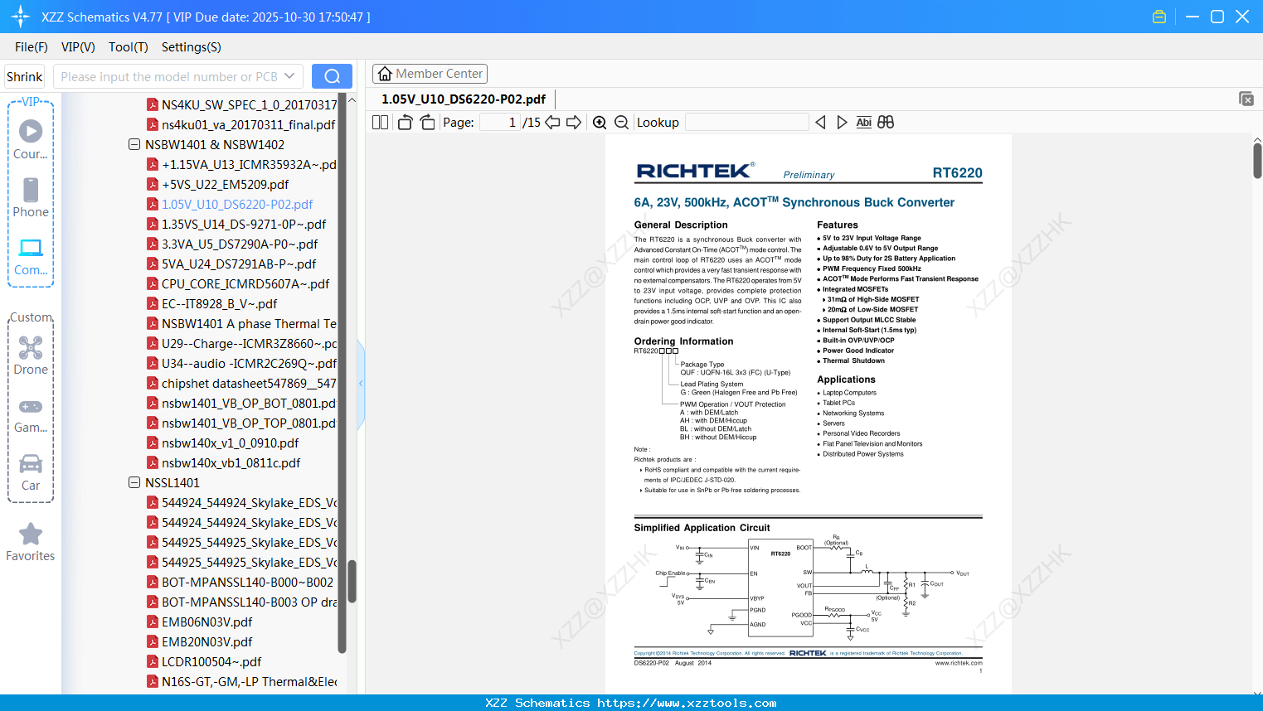Open BOT-MPANSSL140-B000~B002 file
1263x711 pixels.
[x=247, y=582]
